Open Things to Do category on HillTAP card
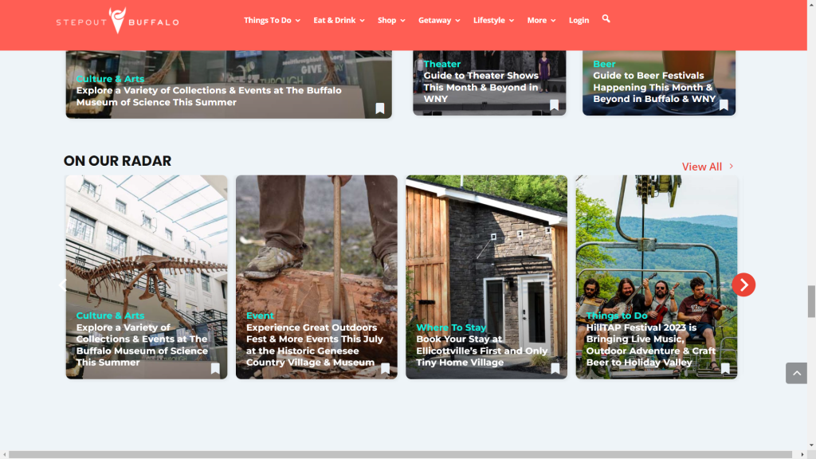Viewport: 816px width, 459px height. pos(617,316)
